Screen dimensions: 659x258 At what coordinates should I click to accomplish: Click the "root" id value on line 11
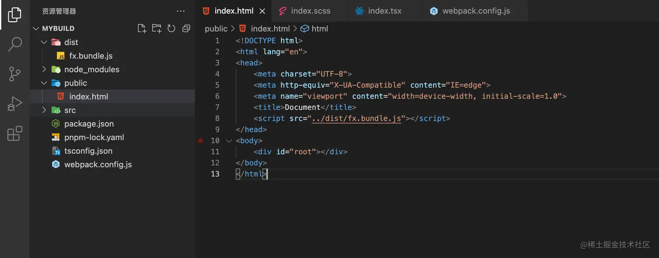[302, 152]
